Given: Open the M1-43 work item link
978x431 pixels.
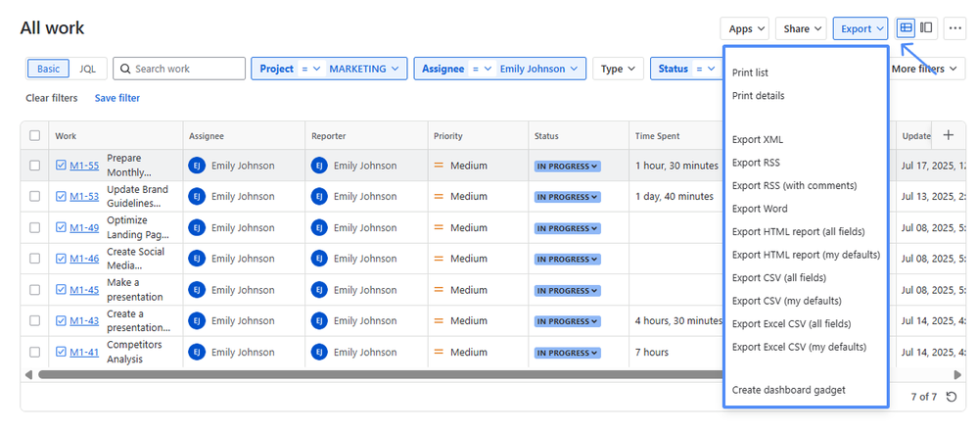Looking at the screenshot, I should tap(84, 320).
